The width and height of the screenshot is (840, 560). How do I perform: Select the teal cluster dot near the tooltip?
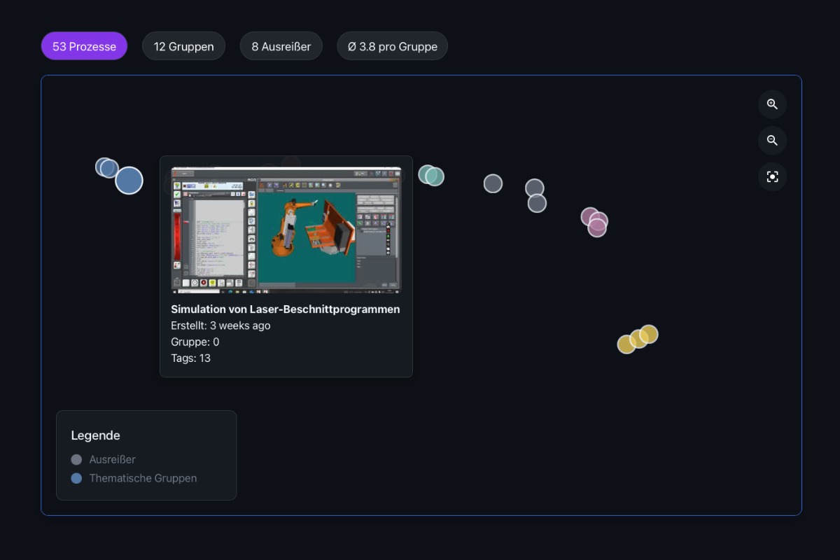click(x=431, y=176)
